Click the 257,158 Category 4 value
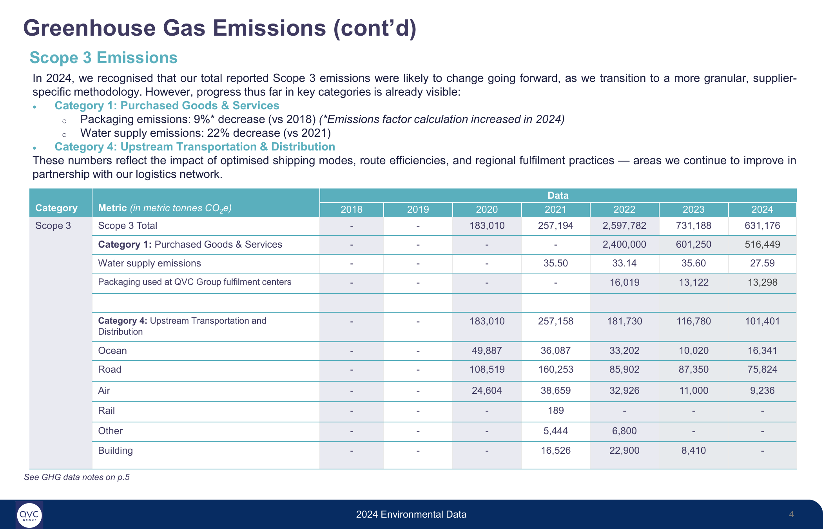Screen dimensions: 823x529 tap(555, 321)
